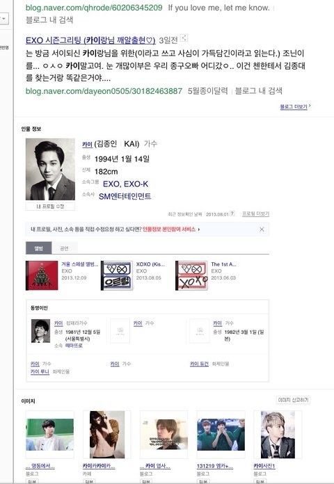The width and height of the screenshot is (334, 484).
Task: Open the 메아뜨로 agency link
Action: (74, 346)
